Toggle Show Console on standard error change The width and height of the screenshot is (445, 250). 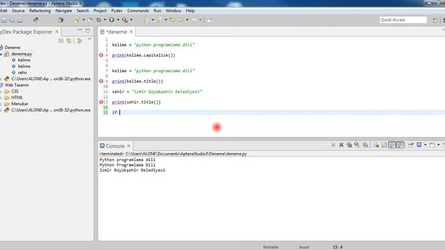400,145
